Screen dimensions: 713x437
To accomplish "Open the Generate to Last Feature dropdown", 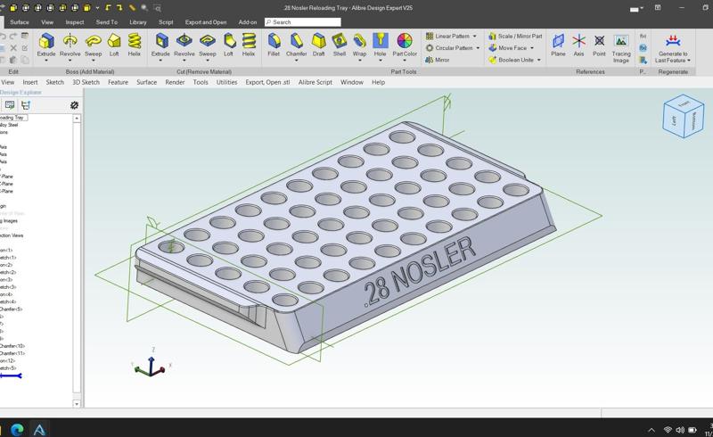I will 689,61.
